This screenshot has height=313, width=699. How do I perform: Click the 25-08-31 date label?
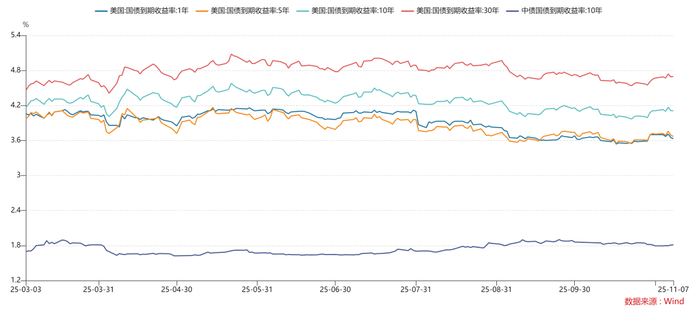tap(496, 289)
